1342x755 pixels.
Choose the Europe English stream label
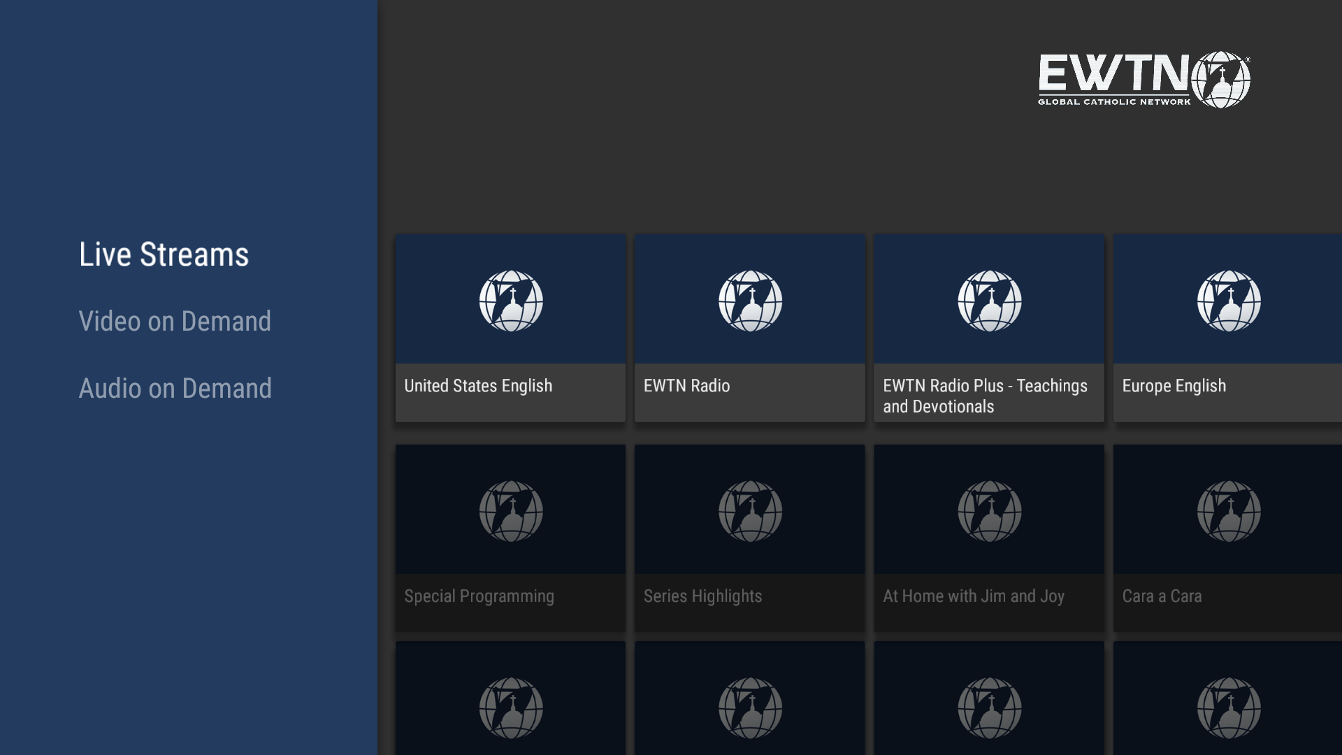pos(1174,386)
